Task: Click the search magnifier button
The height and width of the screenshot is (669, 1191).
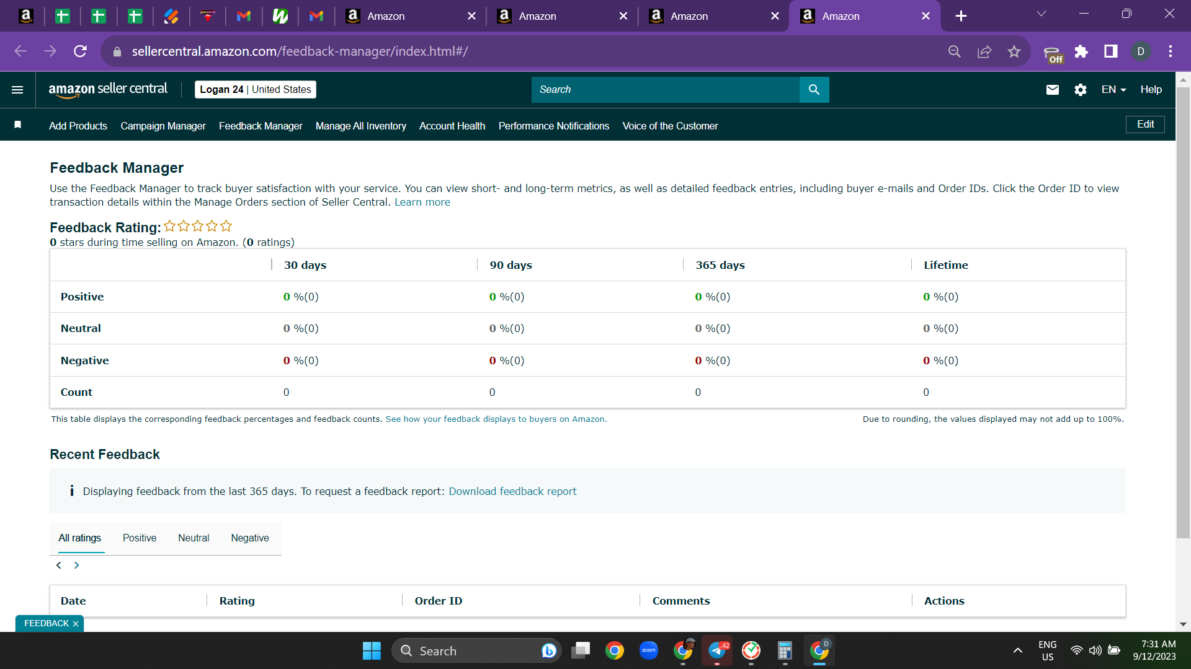Action: coord(814,90)
